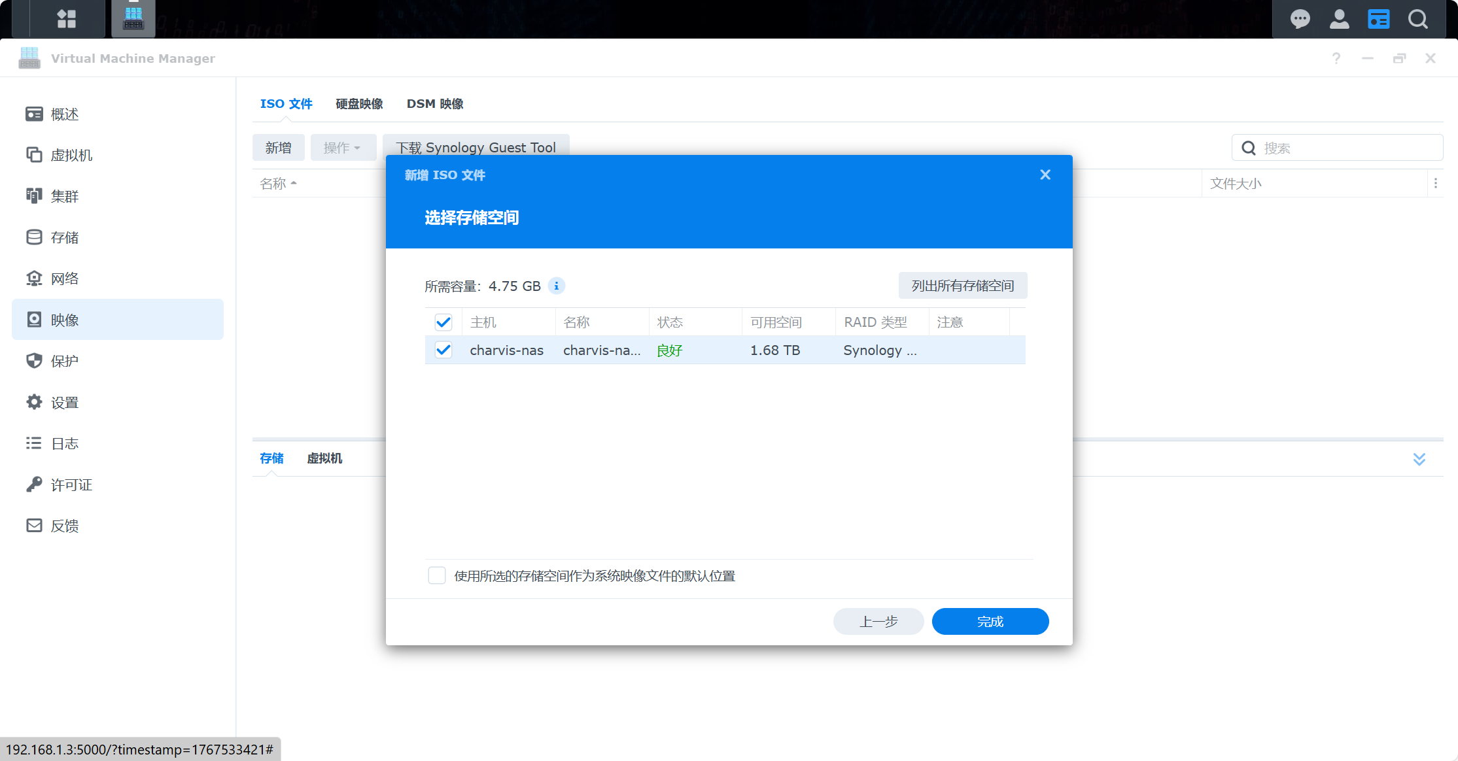Screen dimensions: 1458x761
Task: Click 列出所有存储空间 button
Action: (962, 286)
